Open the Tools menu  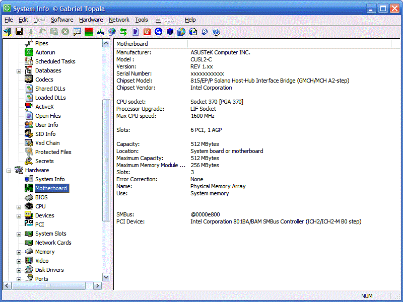pos(142,20)
